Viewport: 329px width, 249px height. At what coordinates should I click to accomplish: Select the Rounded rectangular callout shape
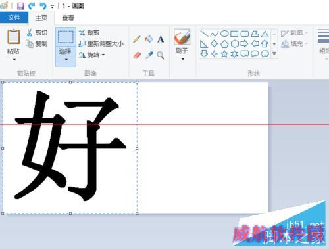(244, 54)
